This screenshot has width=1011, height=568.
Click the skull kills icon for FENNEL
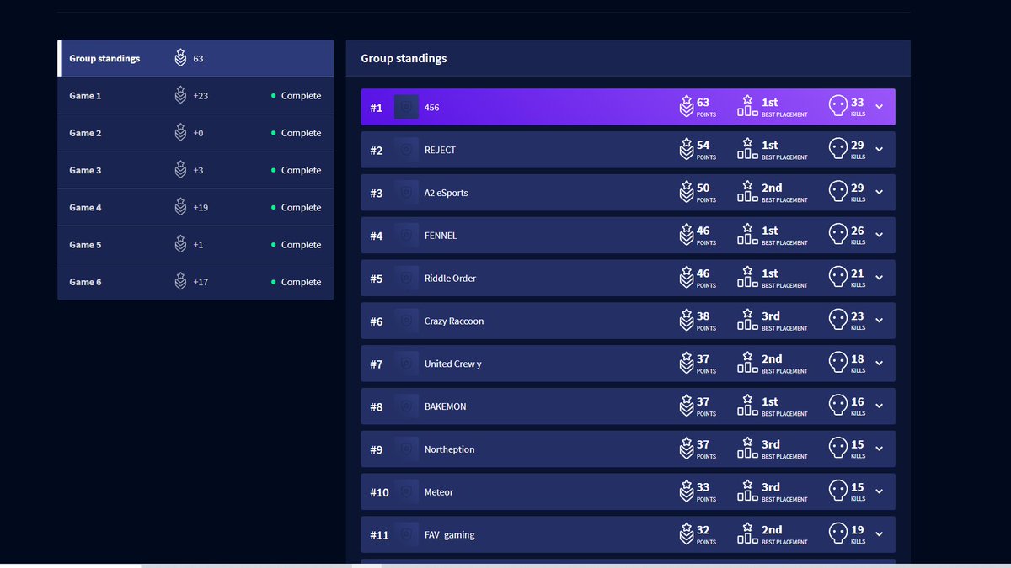(x=837, y=236)
